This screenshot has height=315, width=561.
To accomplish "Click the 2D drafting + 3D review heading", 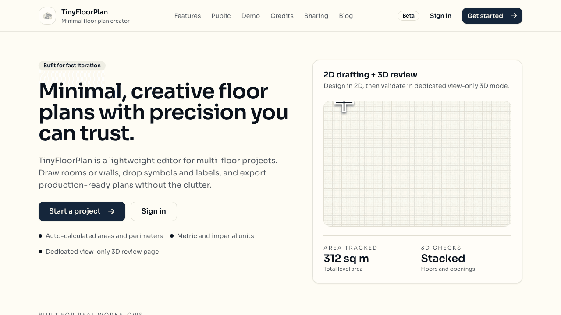I will pyautogui.click(x=370, y=75).
